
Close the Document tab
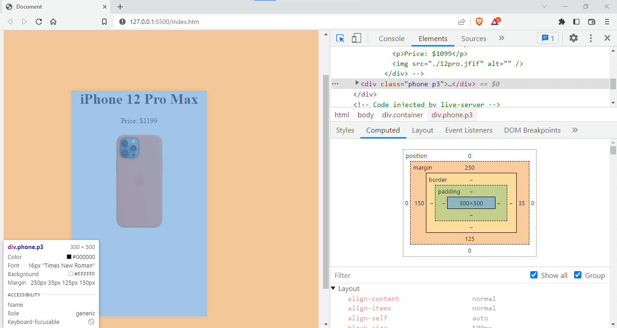104,7
